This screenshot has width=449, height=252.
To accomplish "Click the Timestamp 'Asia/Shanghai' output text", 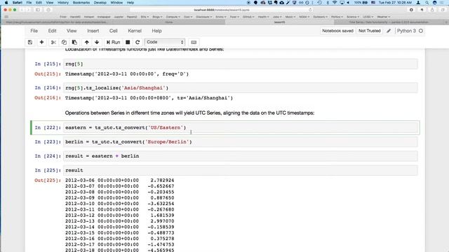I will pos(149,98).
